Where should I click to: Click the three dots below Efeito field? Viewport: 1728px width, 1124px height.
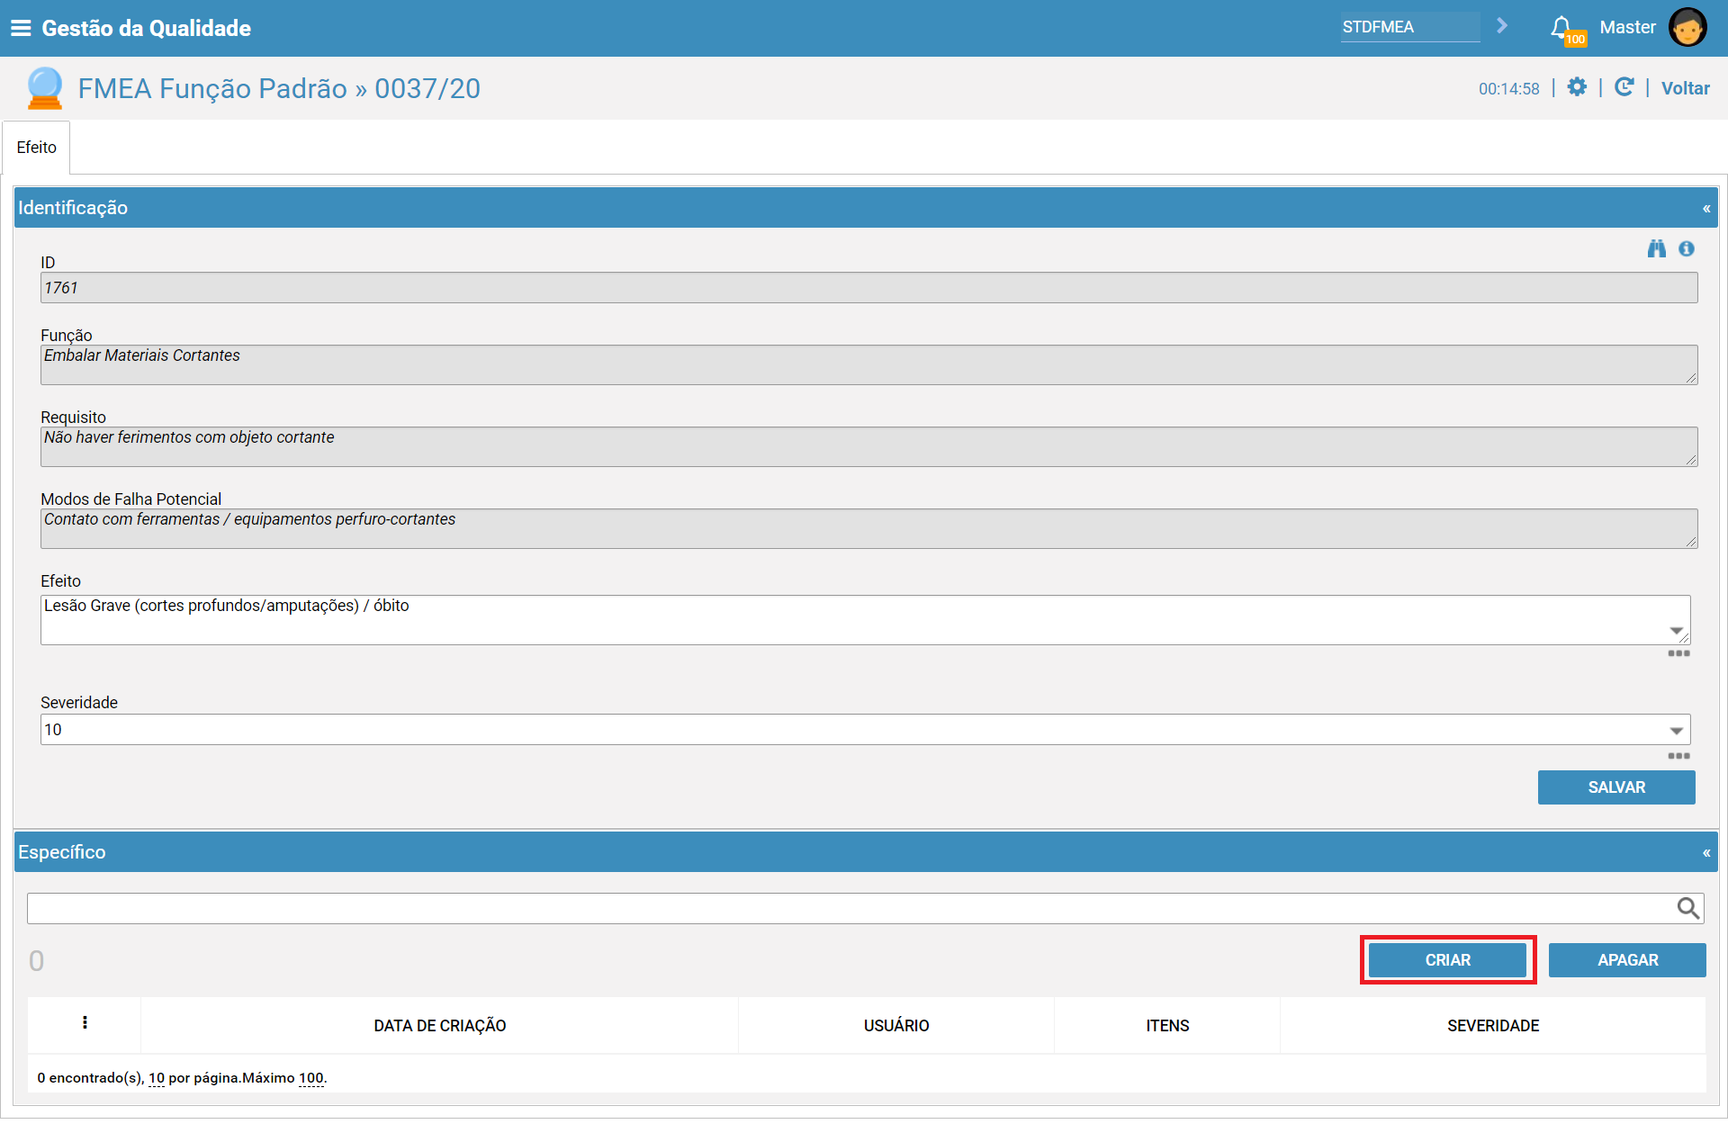coord(1678,653)
